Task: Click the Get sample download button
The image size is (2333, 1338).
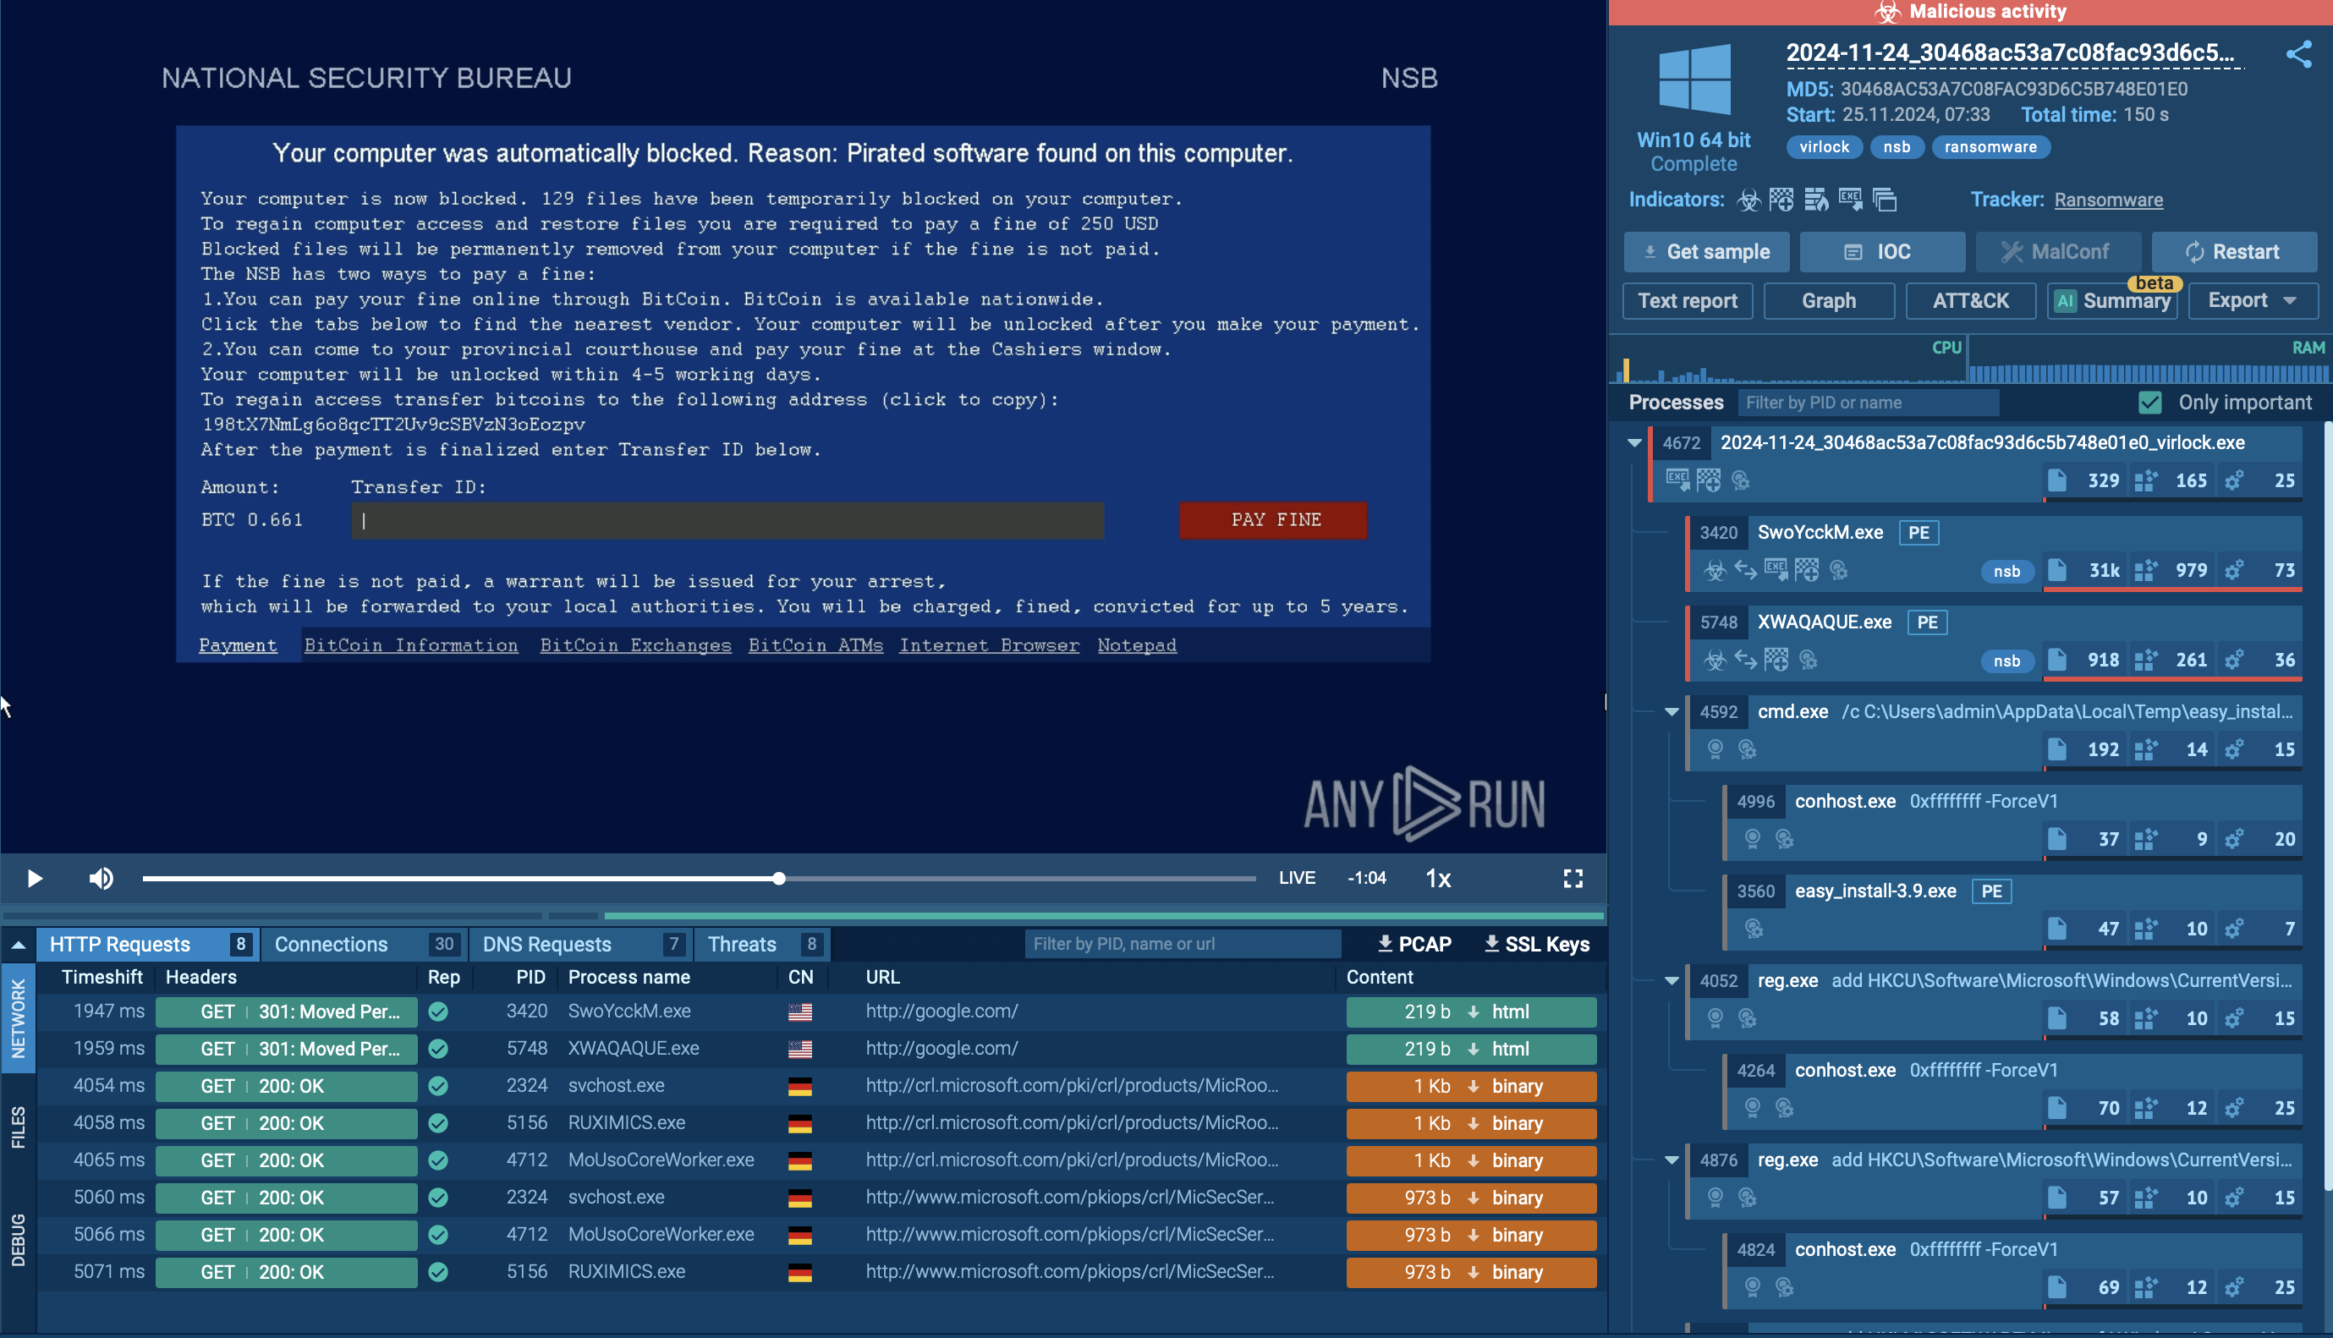Action: (1705, 252)
